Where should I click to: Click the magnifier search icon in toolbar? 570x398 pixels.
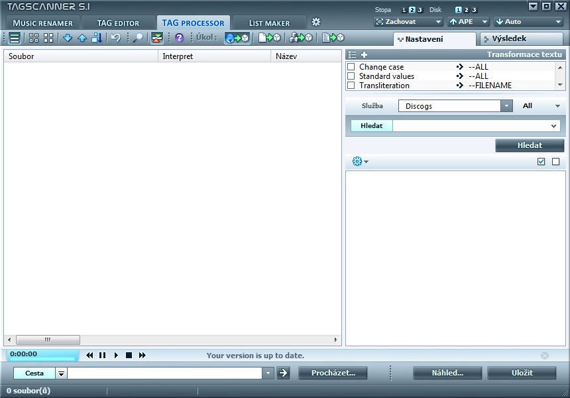pyautogui.click(x=138, y=38)
